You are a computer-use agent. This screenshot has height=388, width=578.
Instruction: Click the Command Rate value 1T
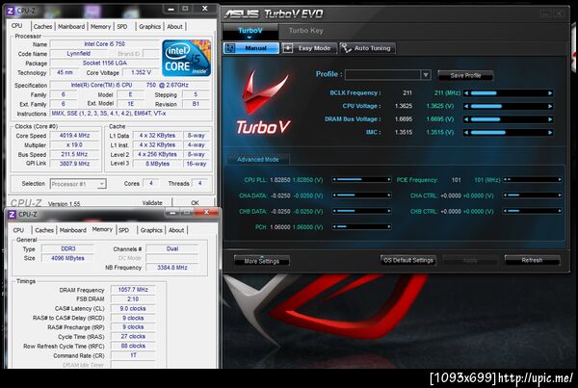133,355
